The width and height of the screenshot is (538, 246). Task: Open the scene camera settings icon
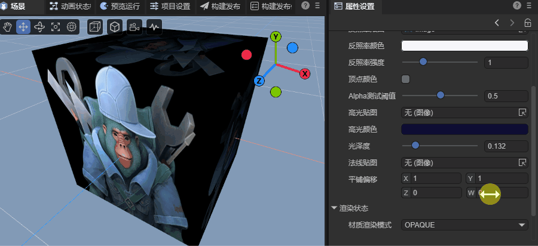click(134, 27)
